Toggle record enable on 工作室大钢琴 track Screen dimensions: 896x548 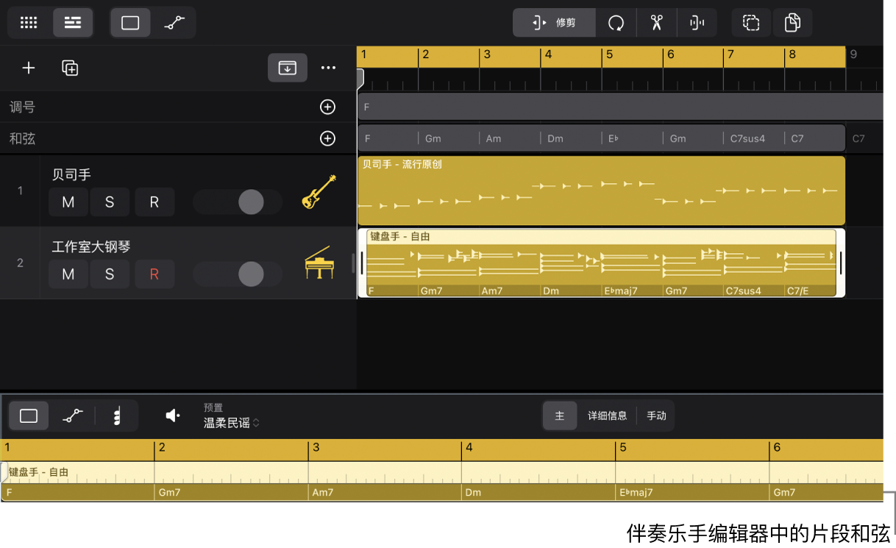(154, 274)
